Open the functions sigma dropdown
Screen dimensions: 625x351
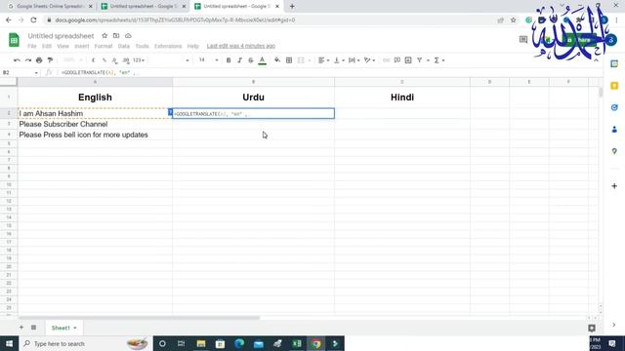point(438,60)
